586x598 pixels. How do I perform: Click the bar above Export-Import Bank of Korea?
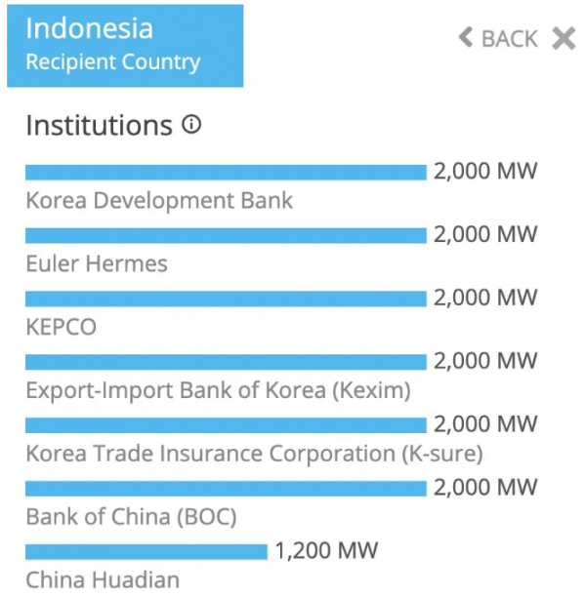(226, 362)
